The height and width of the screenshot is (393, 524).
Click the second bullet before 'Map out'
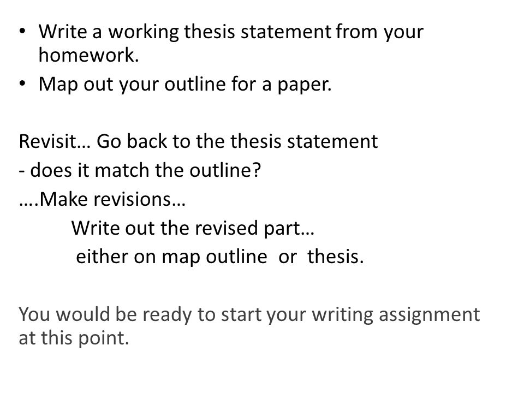[22, 84]
